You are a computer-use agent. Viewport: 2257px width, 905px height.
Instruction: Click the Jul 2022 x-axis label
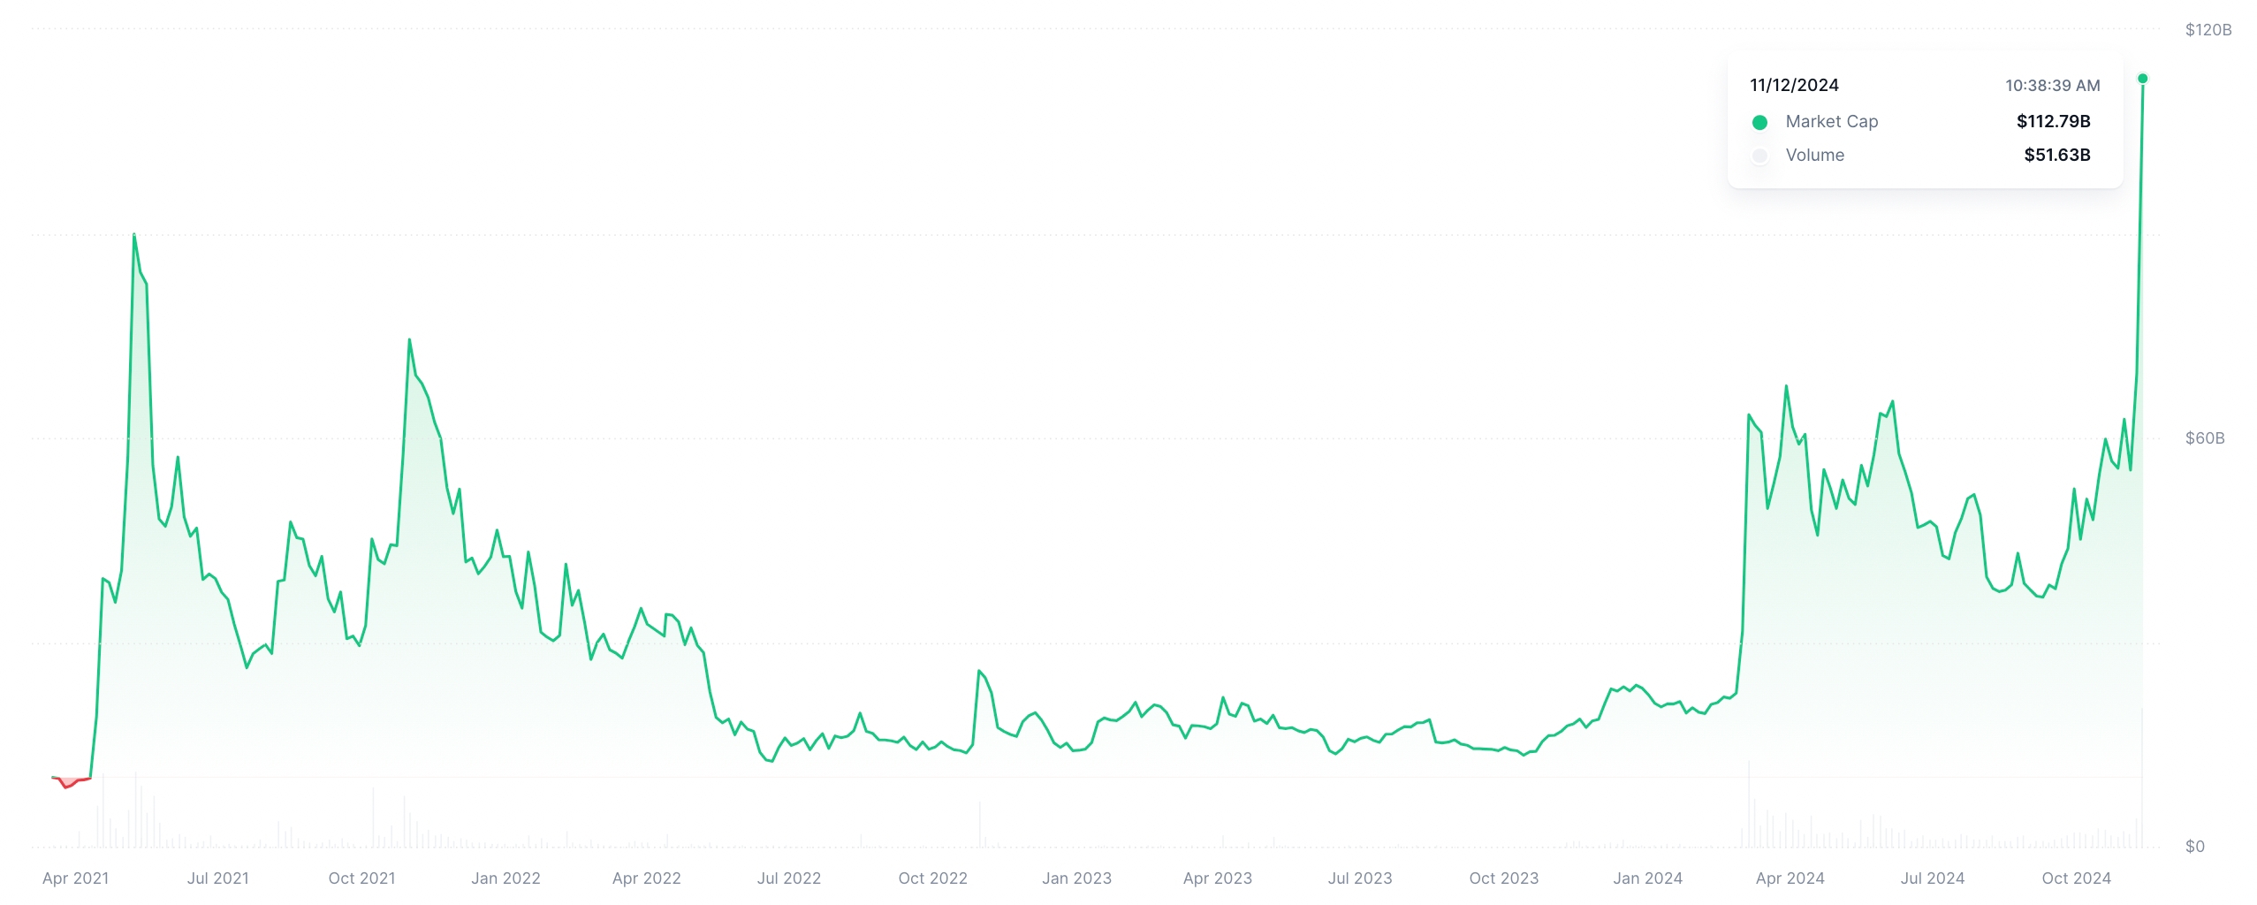pos(789,878)
